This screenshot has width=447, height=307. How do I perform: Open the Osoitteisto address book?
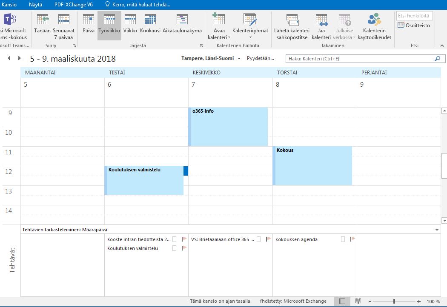(413, 26)
